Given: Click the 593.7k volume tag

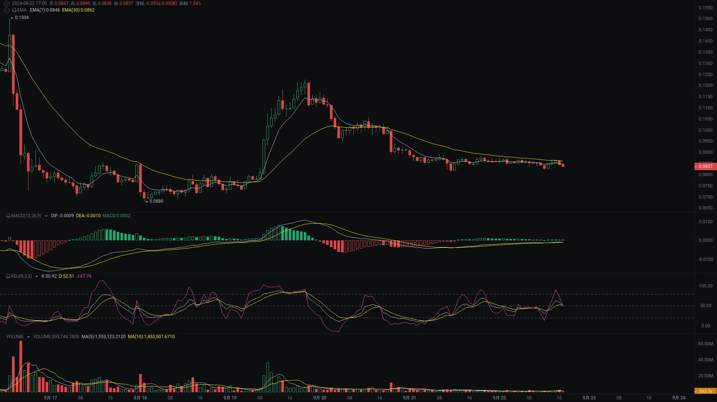Looking at the screenshot, I should coord(705,391).
